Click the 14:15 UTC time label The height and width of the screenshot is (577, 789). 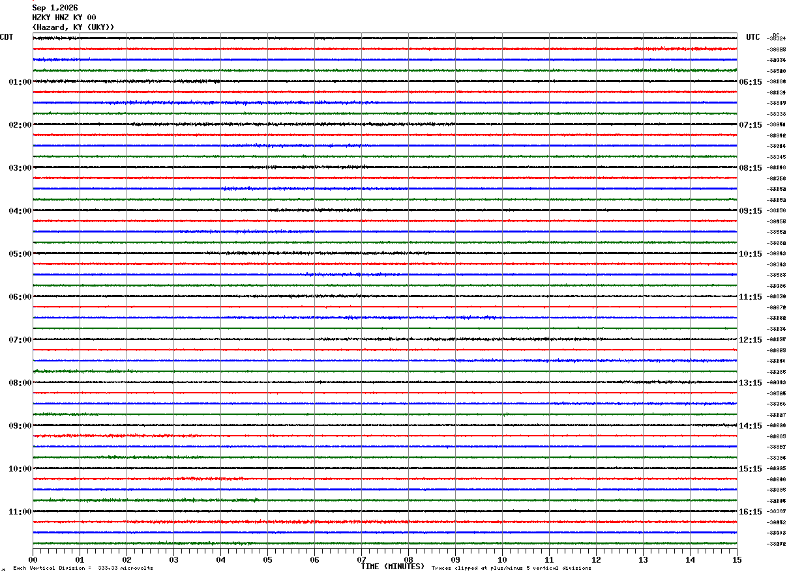point(750,426)
